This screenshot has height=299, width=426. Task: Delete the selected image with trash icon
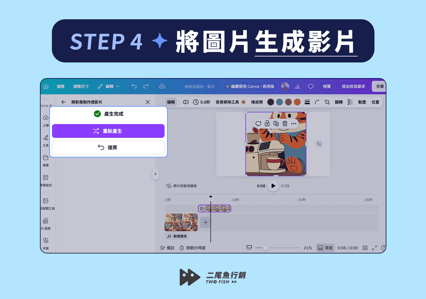285,124
